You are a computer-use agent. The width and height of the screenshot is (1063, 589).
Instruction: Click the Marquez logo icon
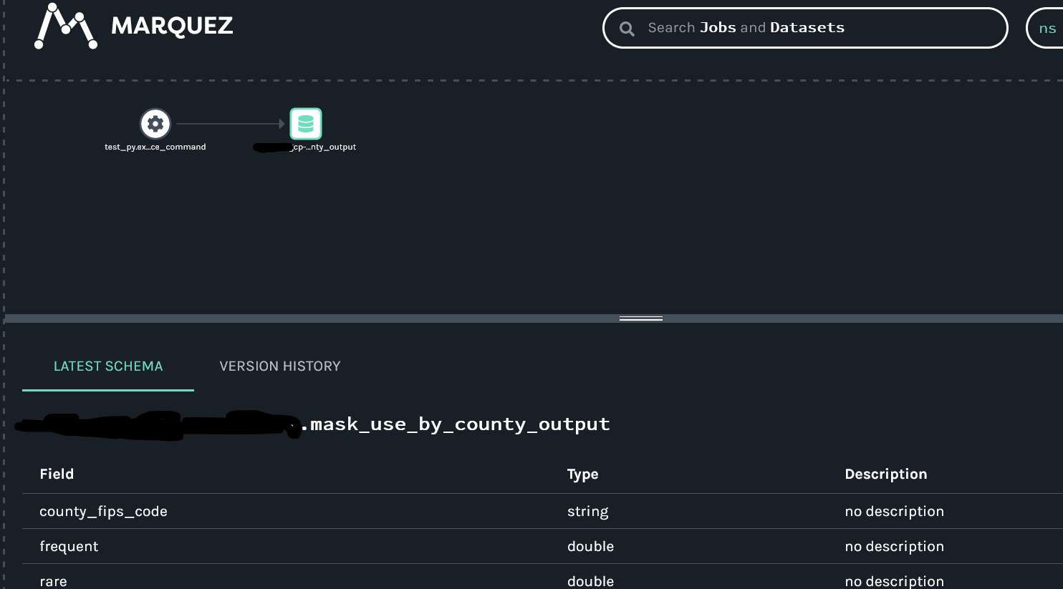(x=64, y=26)
